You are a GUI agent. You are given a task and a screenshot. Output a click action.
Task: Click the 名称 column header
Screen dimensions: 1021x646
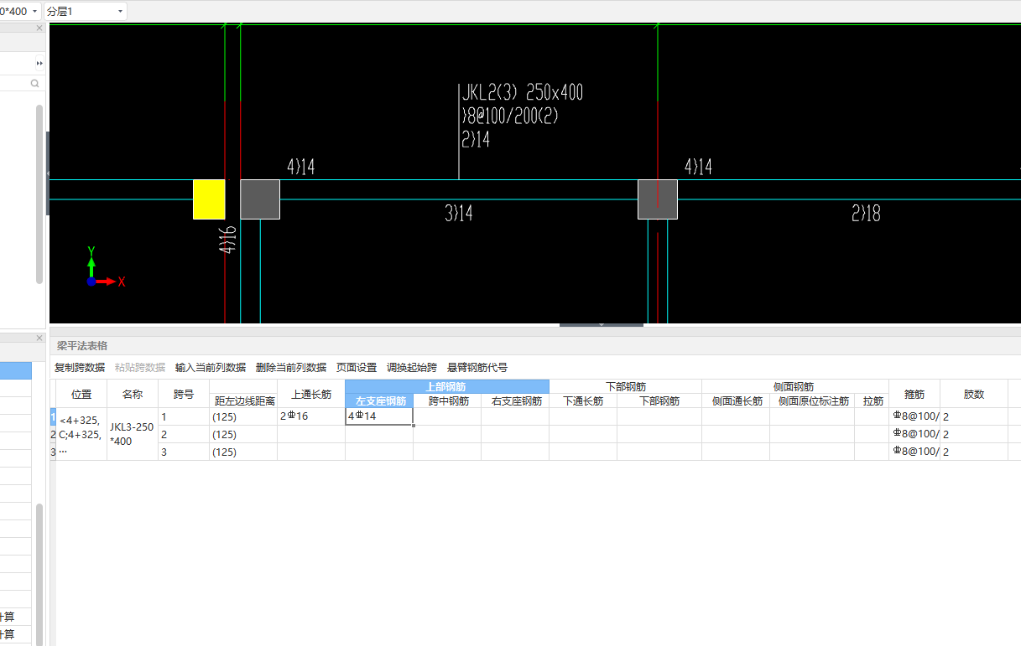(133, 394)
